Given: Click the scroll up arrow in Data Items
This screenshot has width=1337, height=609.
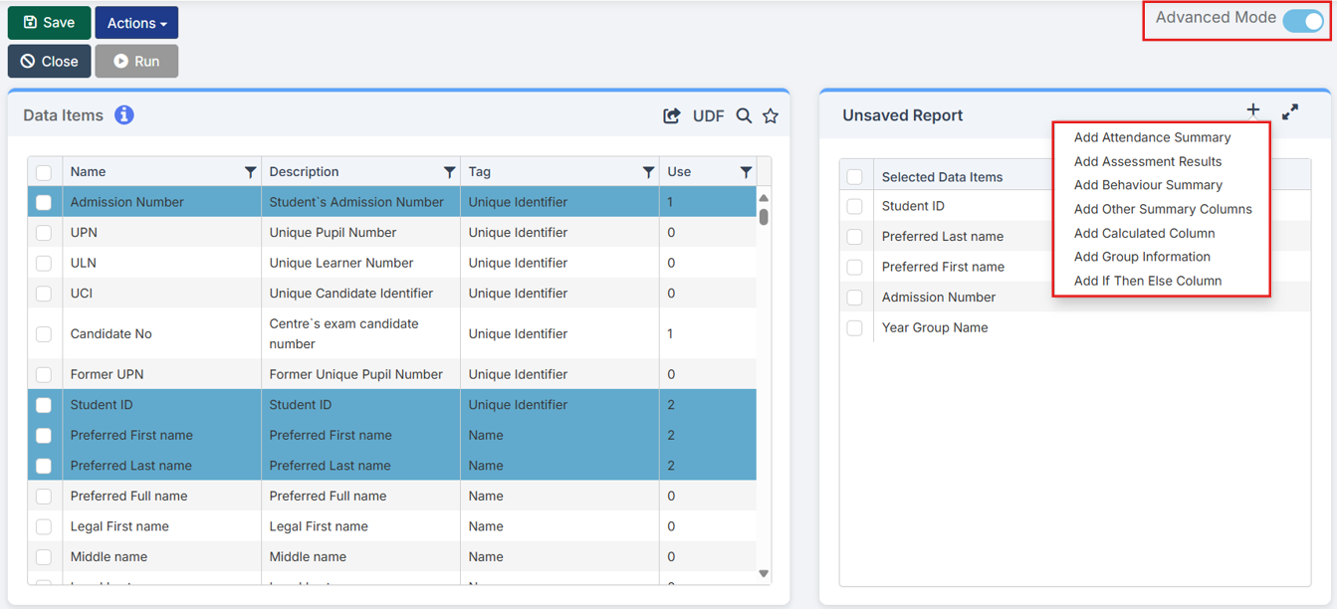Looking at the screenshot, I should coord(764,198).
